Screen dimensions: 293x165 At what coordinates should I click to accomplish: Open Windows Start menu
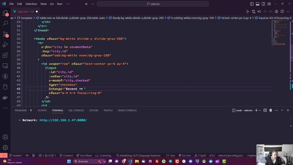[69, 161]
